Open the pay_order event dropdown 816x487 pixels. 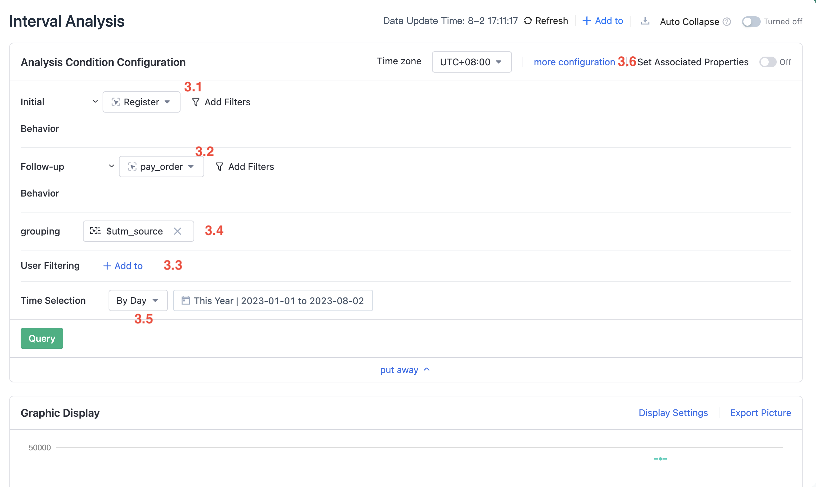pyautogui.click(x=161, y=167)
